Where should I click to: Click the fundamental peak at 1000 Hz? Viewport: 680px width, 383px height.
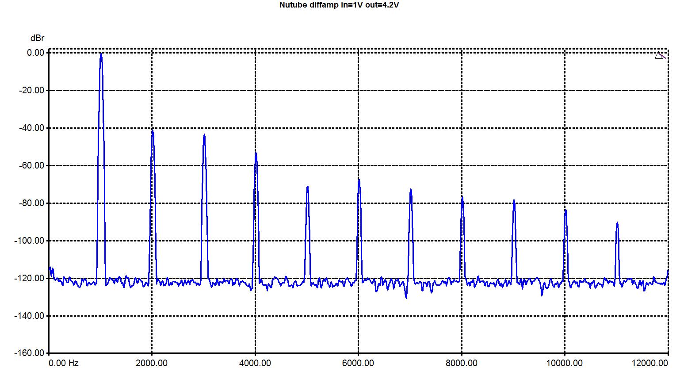coord(101,55)
